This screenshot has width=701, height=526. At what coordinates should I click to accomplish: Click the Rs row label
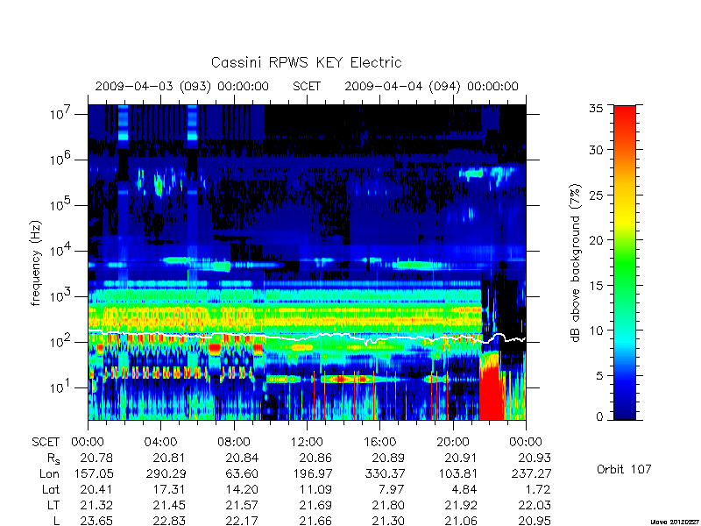(53, 458)
